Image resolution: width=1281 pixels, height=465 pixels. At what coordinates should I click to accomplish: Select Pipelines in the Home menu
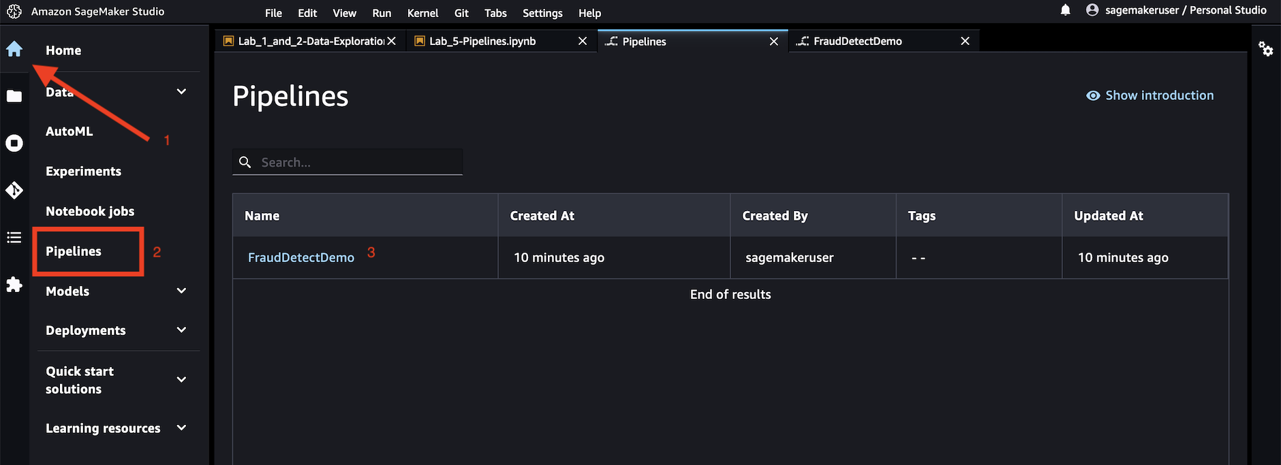click(74, 251)
